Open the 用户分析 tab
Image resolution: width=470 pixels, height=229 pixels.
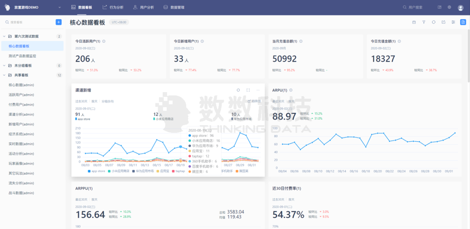[144, 7]
